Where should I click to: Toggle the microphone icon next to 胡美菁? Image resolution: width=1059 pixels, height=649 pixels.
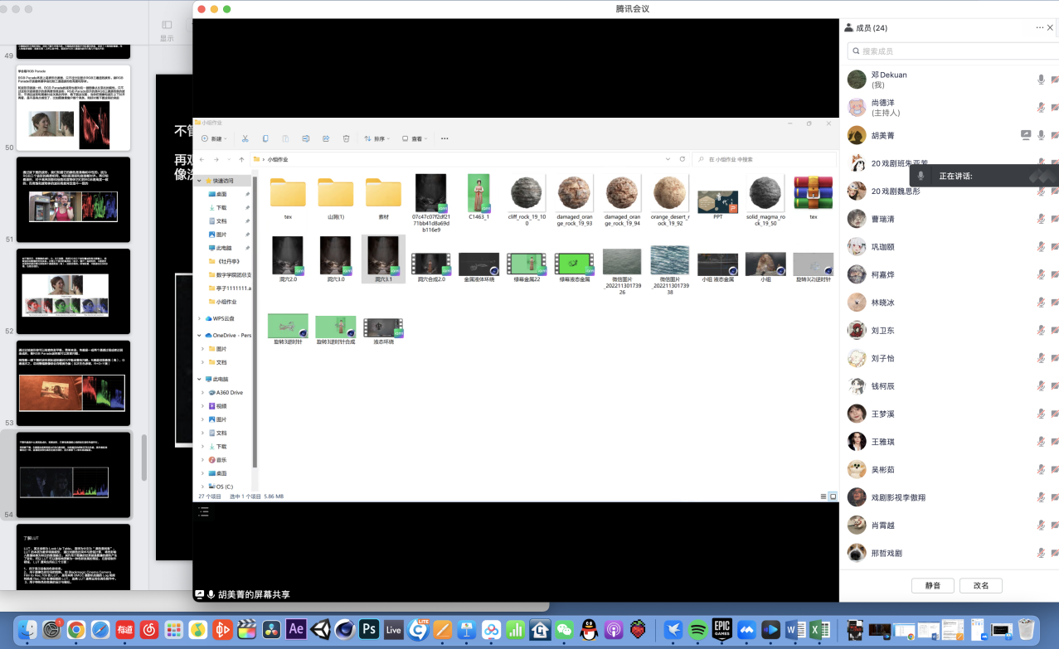[x=1041, y=135]
